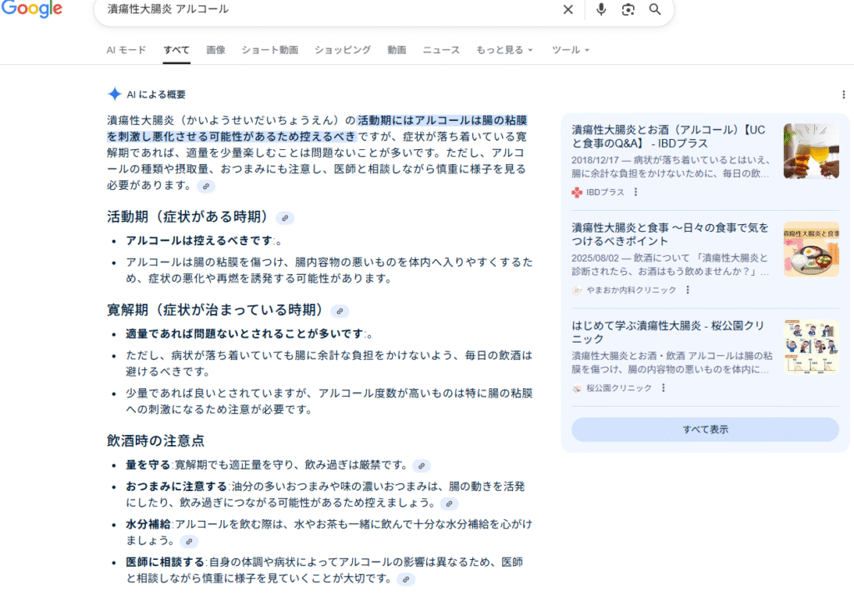The height and width of the screenshot is (595, 854).
Task: Switch to the 画像 tab
Action: [x=215, y=50]
